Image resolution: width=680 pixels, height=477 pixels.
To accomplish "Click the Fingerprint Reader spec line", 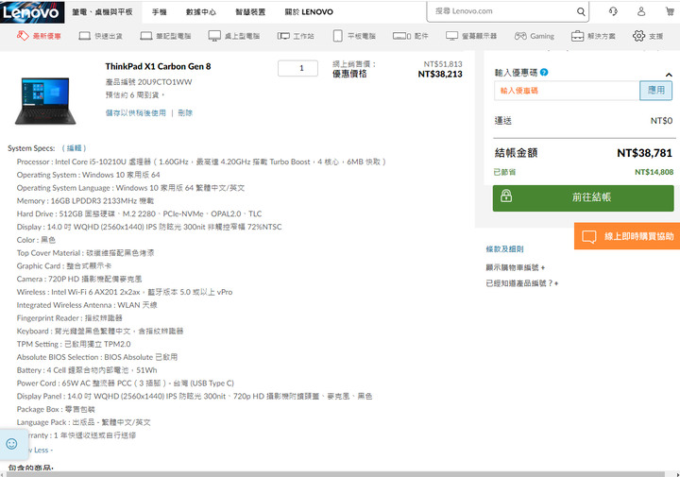I will 69,318.
